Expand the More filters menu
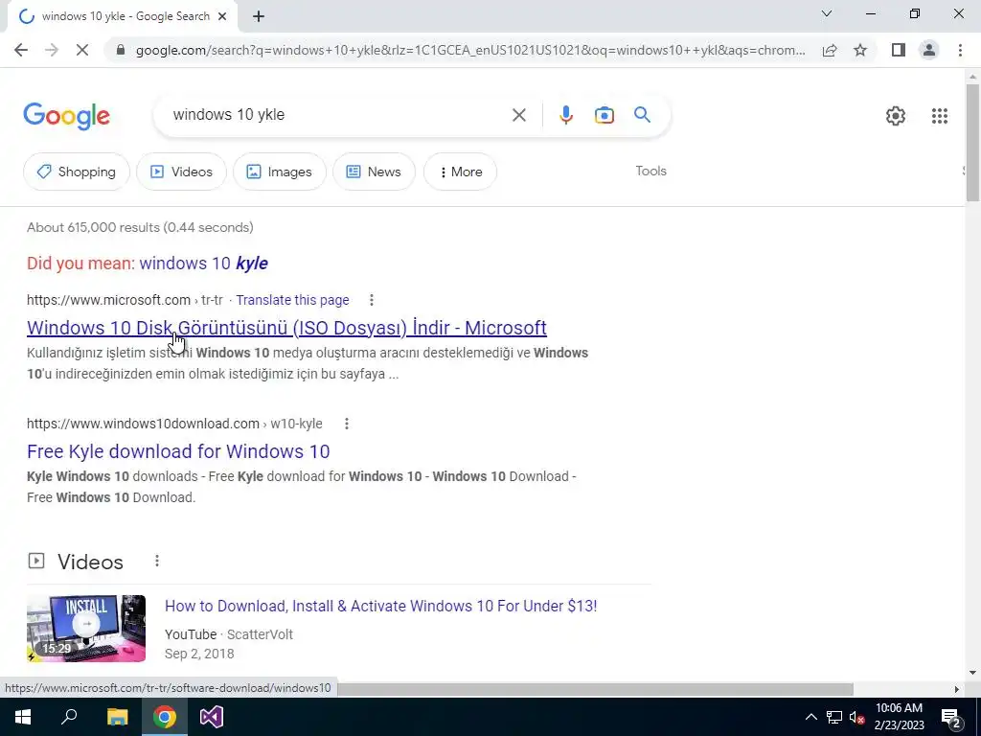 [461, 172]
